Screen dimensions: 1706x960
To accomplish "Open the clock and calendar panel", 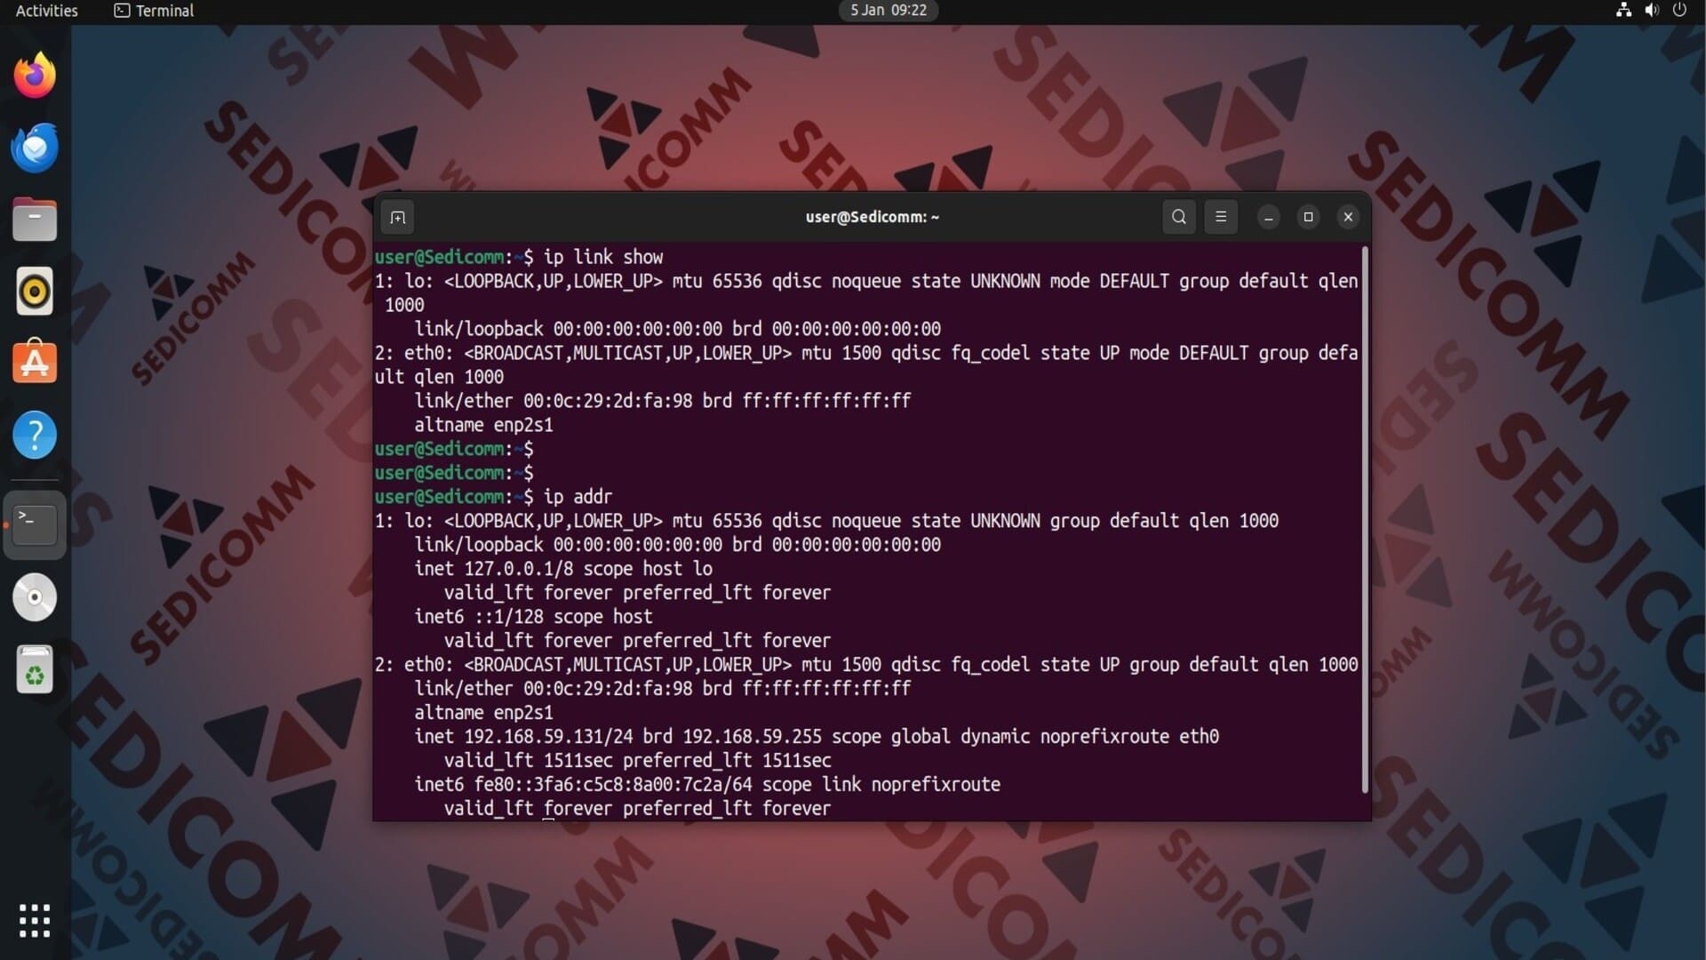I will (888, 11).
